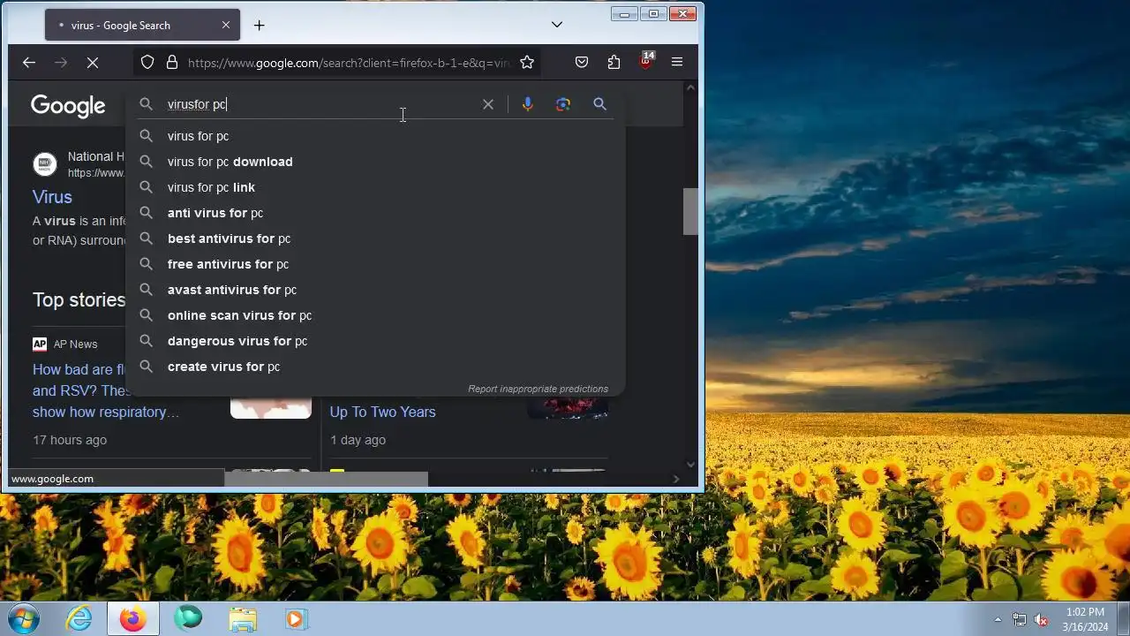The image size is (1130, 636).
Task: Submit search with magnifier button
Action: tap(599, 104)
